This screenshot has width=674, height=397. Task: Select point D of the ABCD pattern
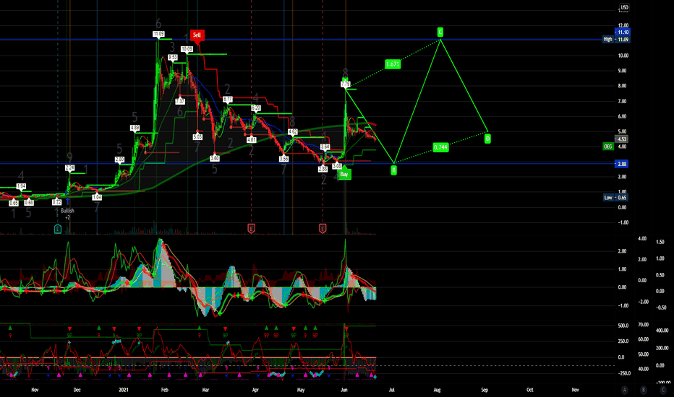pos(487,139)
